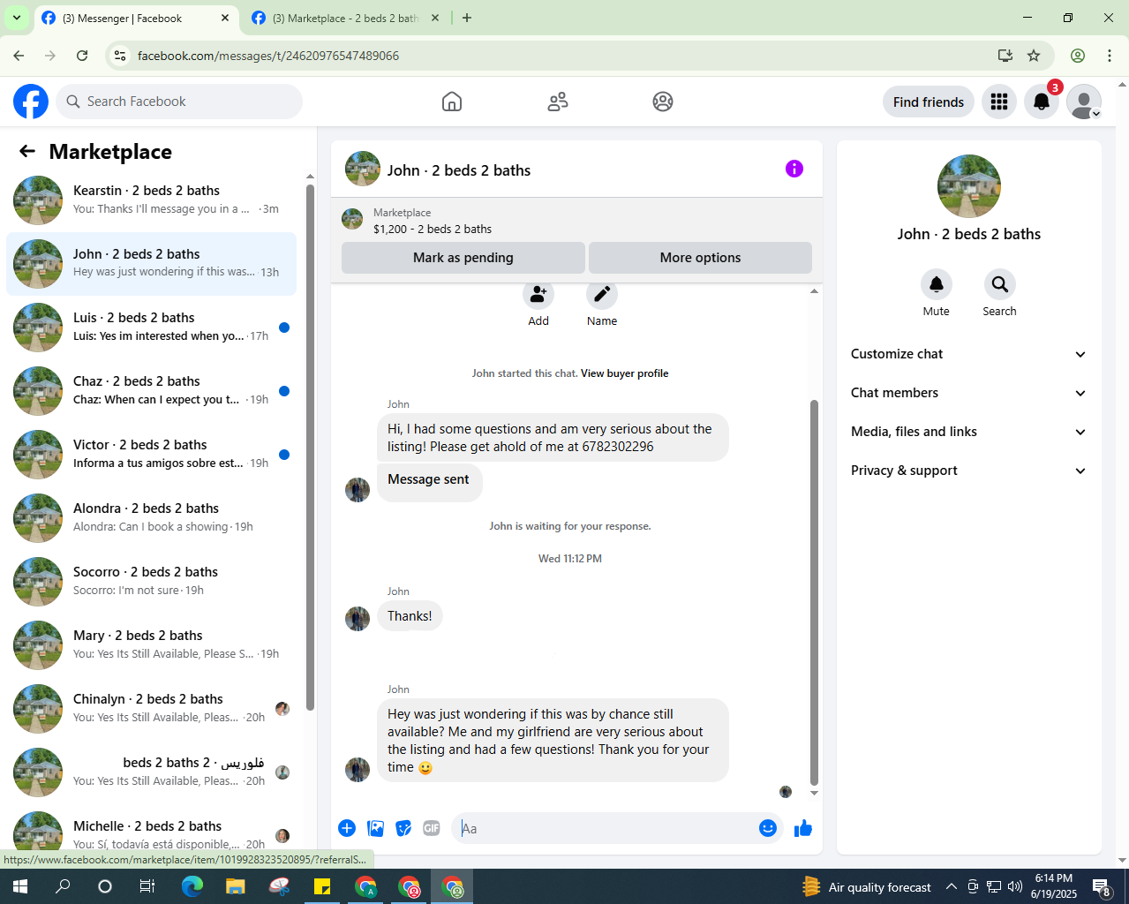Open the Facebook home logo
Viewport: 1129px width, 904px height.
pyautogui.click(x=31, y=102)
